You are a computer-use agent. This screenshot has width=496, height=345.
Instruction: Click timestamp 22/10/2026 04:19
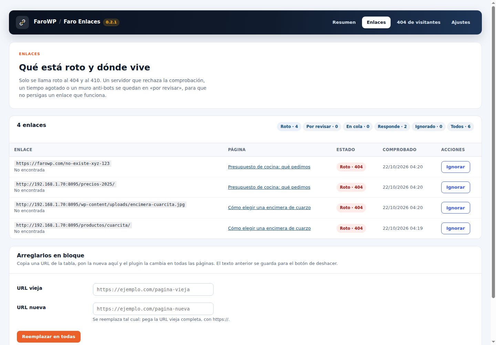coord(403,228)
